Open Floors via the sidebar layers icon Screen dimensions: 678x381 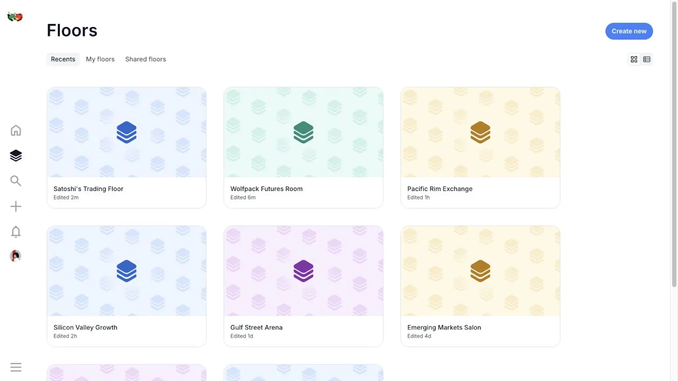[x=16, y=156]
